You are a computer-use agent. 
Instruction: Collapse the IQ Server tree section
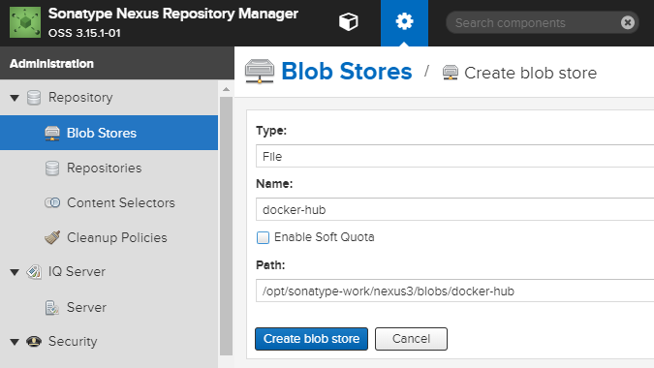pyautogui.click(x=15, y=272)
